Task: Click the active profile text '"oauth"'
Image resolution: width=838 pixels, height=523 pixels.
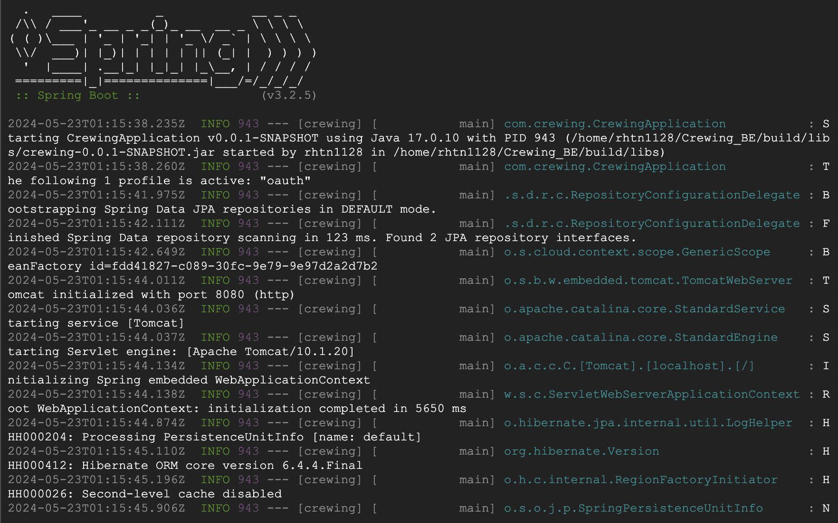Action: click(286, 181)
